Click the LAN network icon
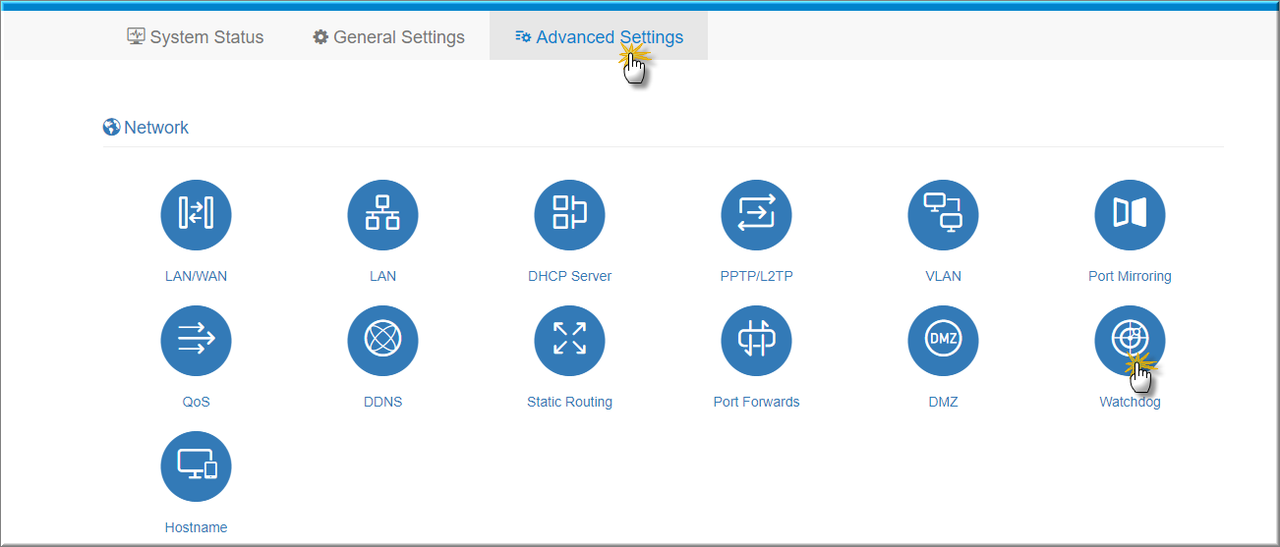1280x547 pixels. click(382, 215)
